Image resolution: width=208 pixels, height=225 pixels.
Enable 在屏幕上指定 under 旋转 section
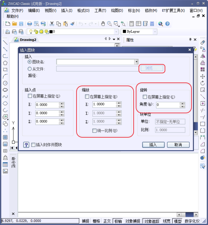pyautogui.click(x=145, y=97)
